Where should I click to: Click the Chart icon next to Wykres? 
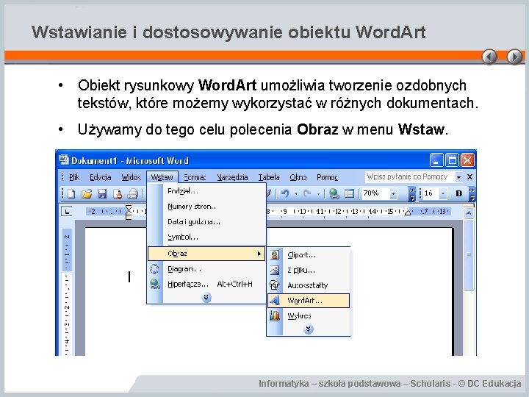click(275, 315)
